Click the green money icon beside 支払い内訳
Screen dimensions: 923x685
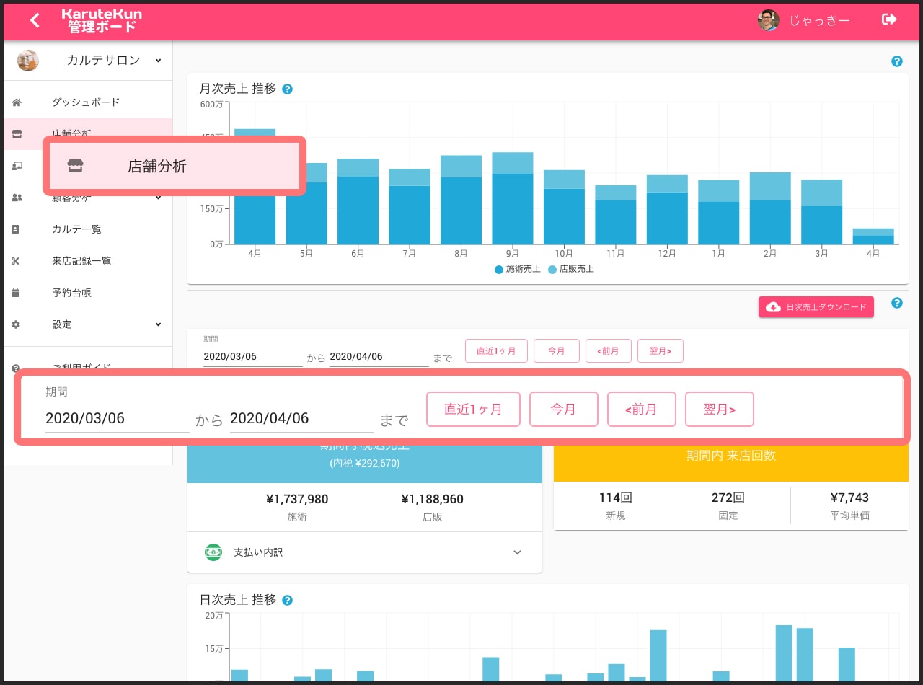tap(213, 552)
